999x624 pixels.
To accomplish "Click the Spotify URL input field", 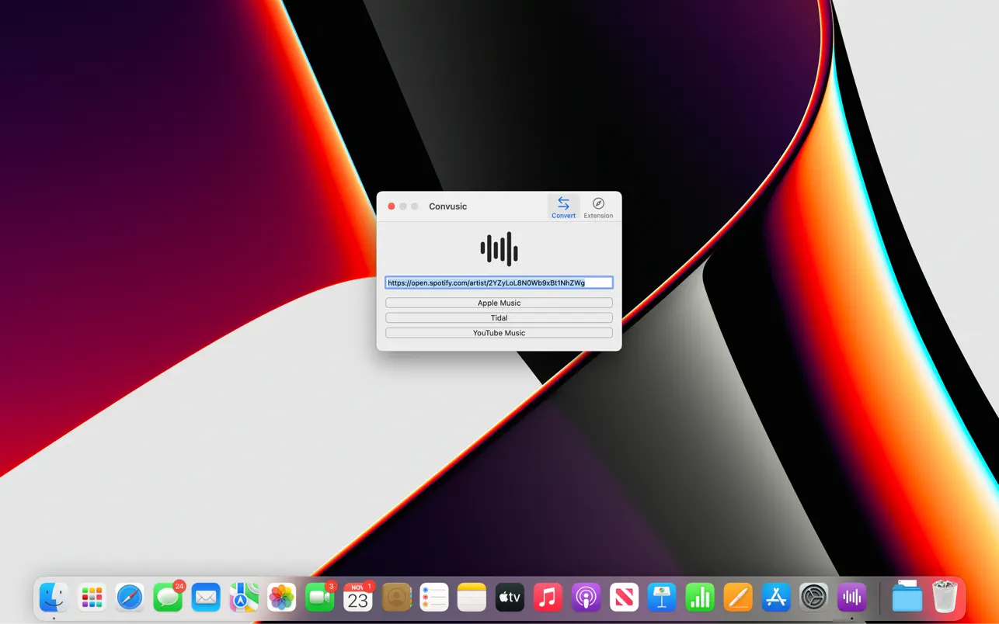I will (x=499, y=283).
